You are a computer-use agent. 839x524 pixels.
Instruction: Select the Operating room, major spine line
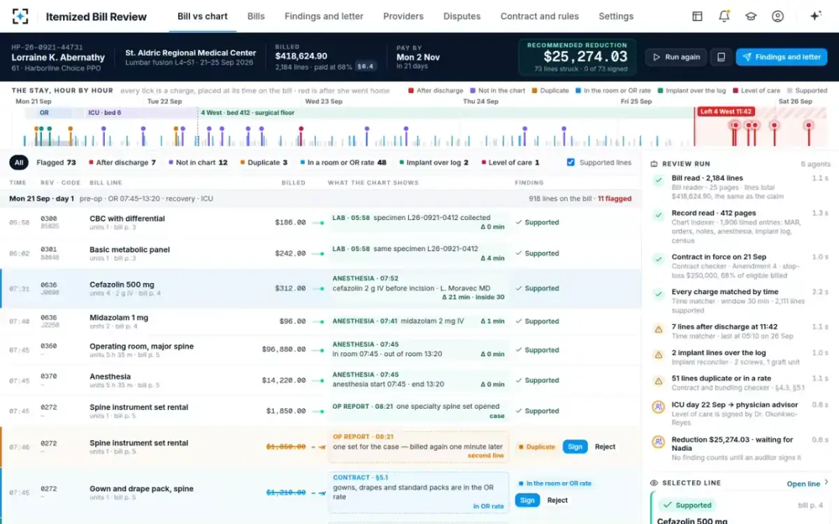pyautogui.click(x=320, y=350)
